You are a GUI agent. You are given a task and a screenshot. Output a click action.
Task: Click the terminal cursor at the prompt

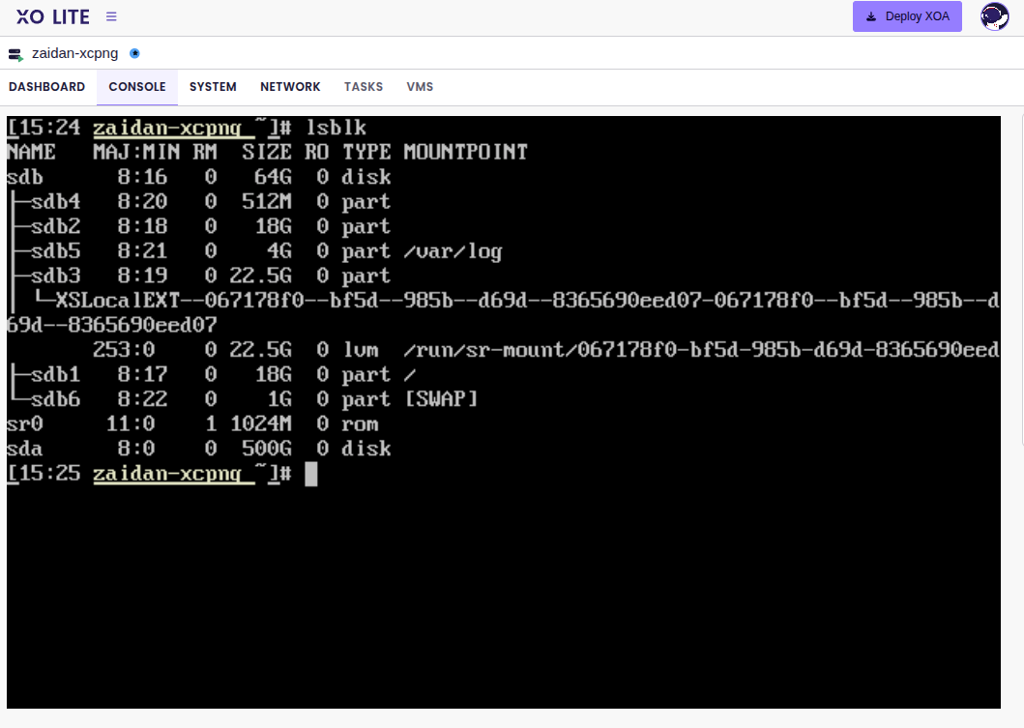click(311, 474)
